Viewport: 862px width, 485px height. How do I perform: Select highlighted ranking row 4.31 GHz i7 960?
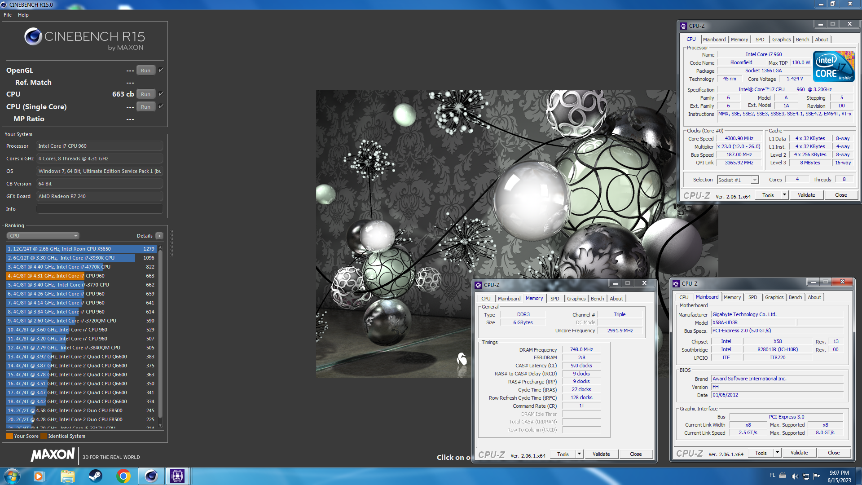click(x=81, y=276)
